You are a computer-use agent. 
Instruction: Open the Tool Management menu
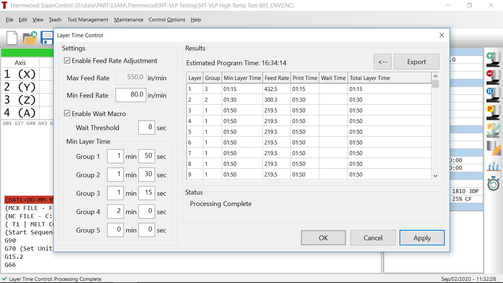tap(87, 20)
